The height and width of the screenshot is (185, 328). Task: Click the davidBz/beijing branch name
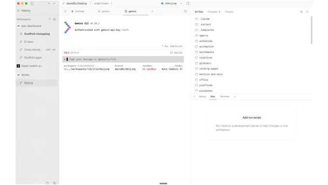(x=76, y=3)
